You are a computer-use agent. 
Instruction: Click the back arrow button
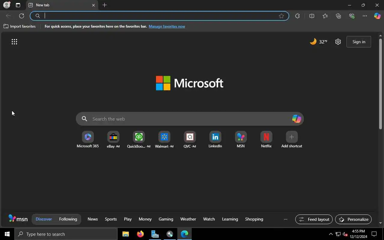coord(8,16)
